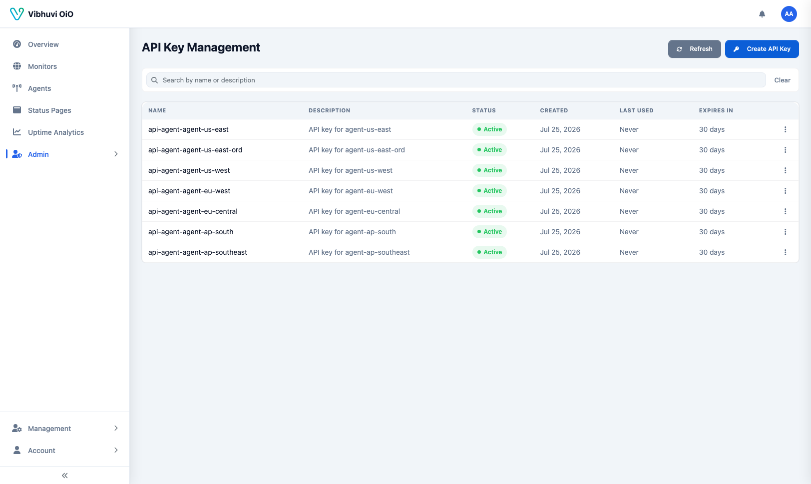Select the api-agent-agent-us-east name cell
The height and width of the screenshot is (484, 811).
(x=188, y=129)
